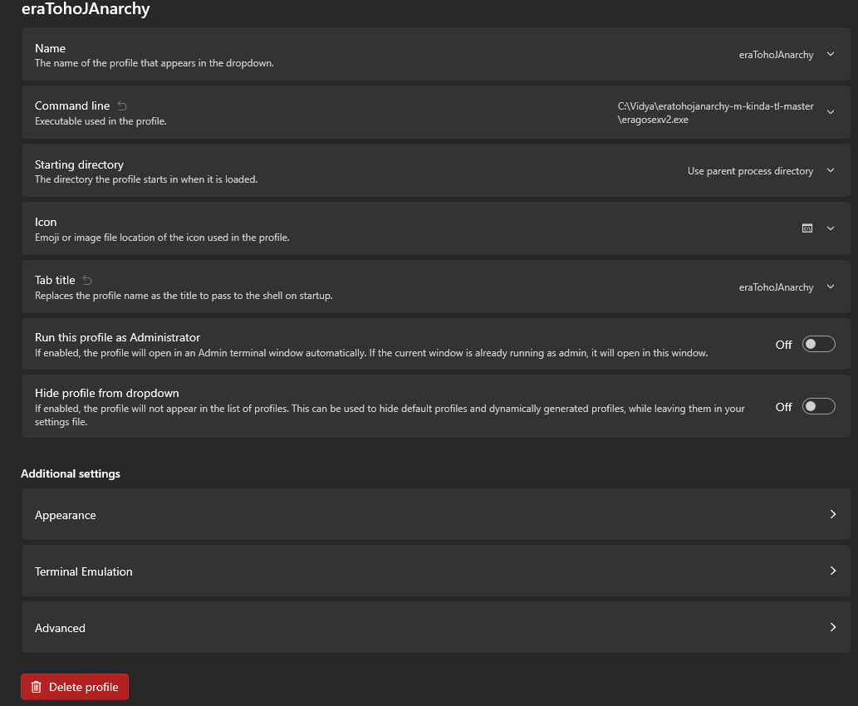Open Advanced settings via its right chevron
The width and height of the screenshot is (858, 706).
pyautogui.click(x=833, y=627)
